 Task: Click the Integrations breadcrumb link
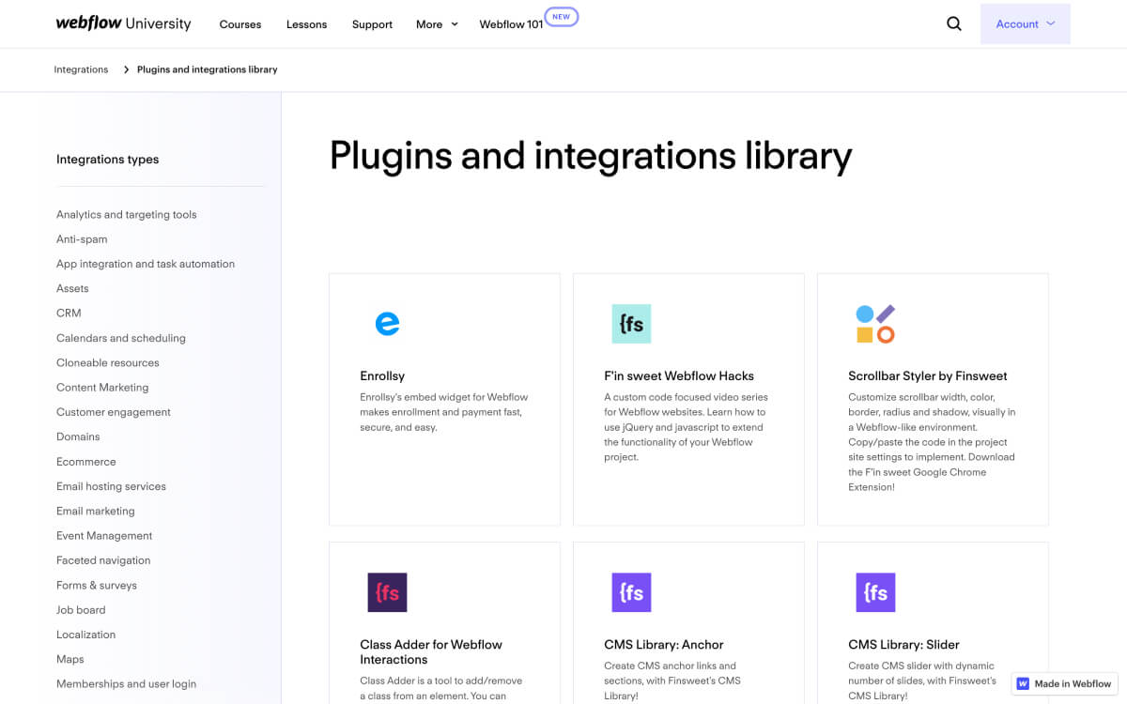(81, 69)
